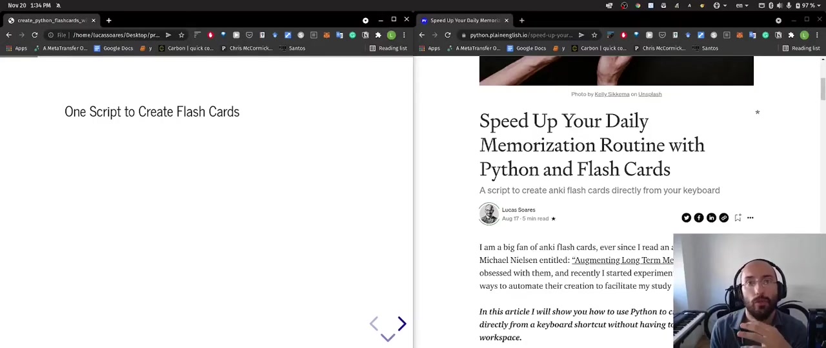Open the 'en' keyboard language dropdown
This screenshot has height=348, width=826.
point(742,5)
